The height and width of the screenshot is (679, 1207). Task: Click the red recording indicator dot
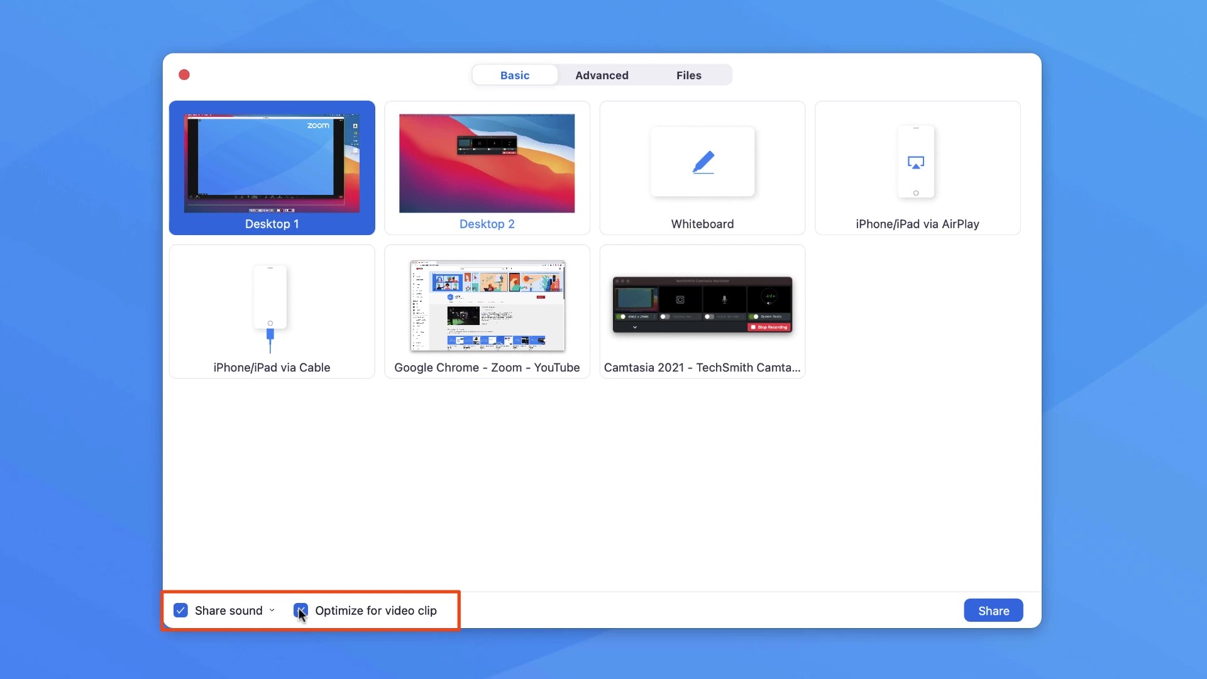184,75
